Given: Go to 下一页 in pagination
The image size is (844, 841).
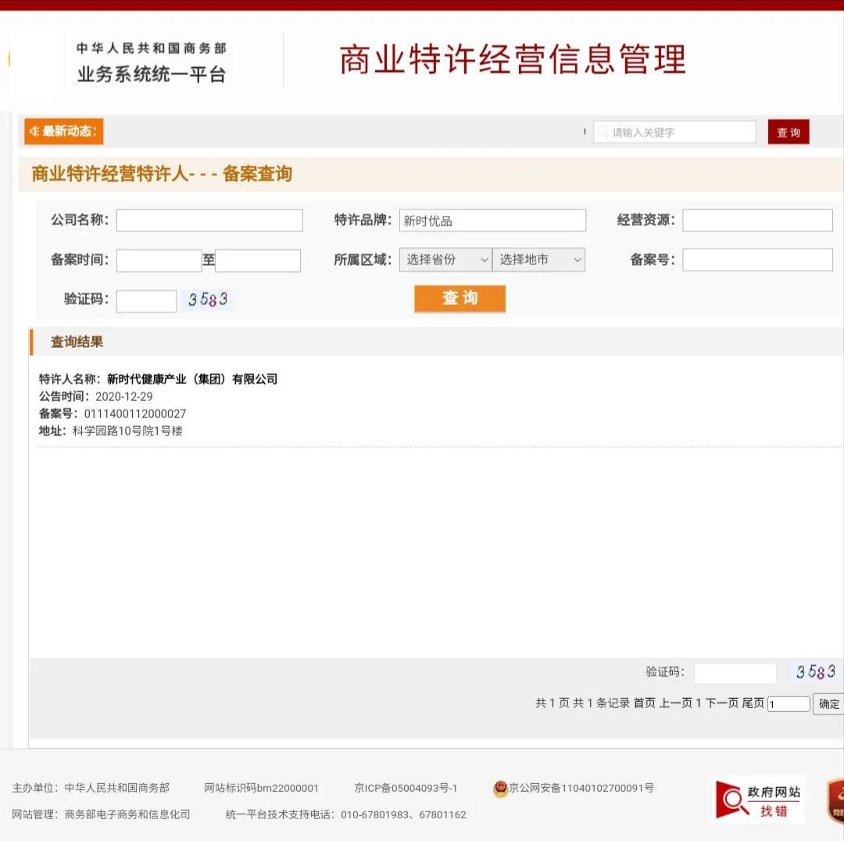Looking at the screenshot, I should click(x=722, y=703).
